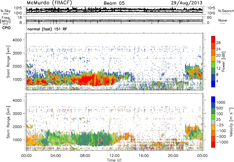Click the '4' label on the power colorbar
The image size is (234, 162).
(217, 81)
